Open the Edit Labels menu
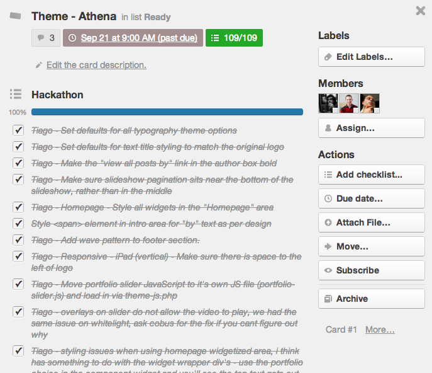432x373 pixels. [x=372, y=57]
